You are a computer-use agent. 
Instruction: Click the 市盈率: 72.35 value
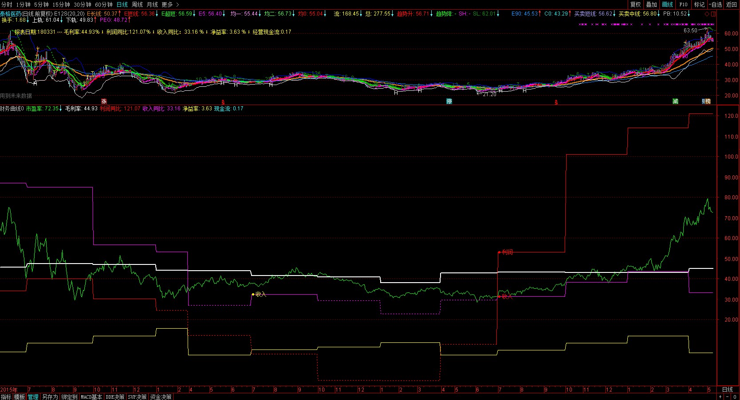pyautogui.click(x=42, y=109)
